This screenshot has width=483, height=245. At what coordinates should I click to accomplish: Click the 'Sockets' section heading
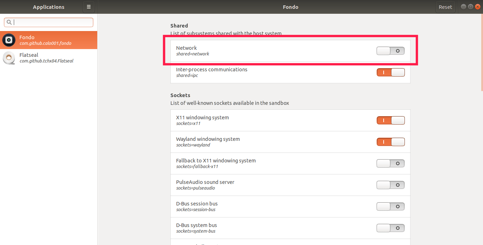[180, 95]
